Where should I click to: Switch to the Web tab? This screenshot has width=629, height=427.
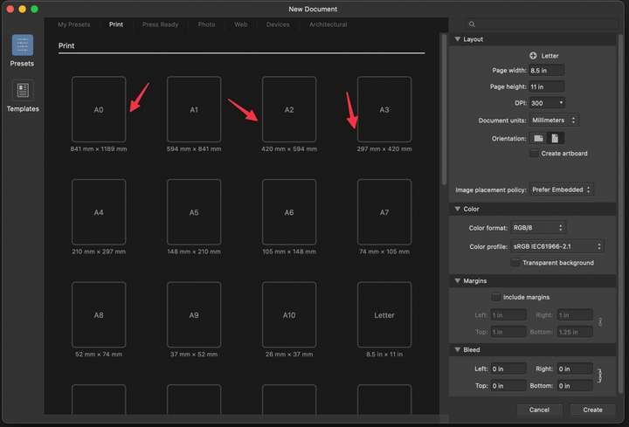pyautogui.click(x=241, y=24)
